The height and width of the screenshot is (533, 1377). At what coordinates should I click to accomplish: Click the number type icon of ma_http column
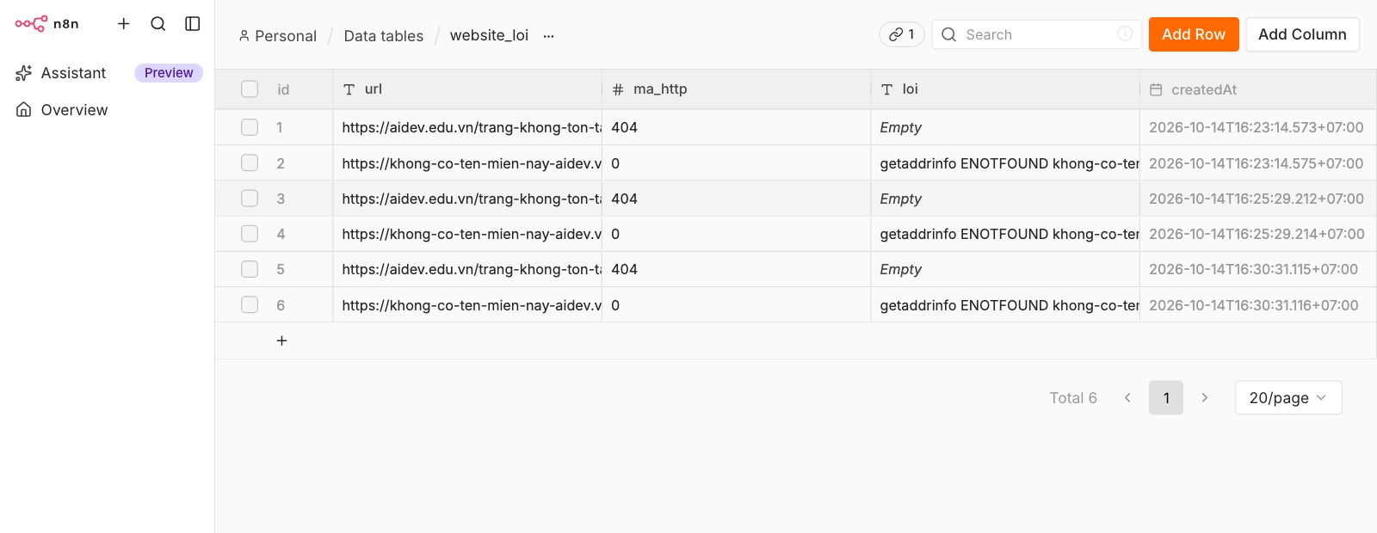pyautogui.click(x=618, y=89)
